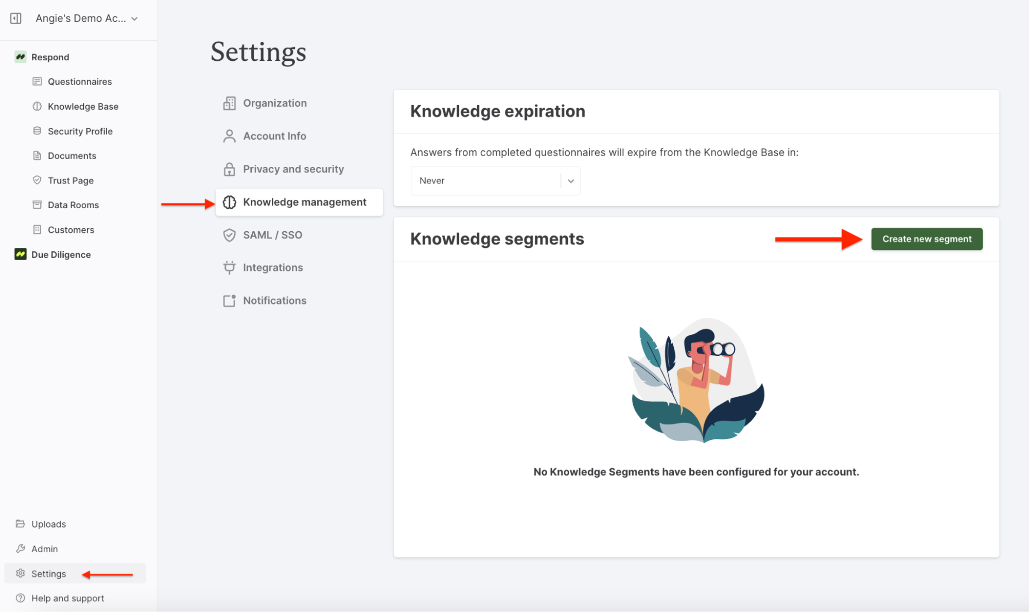Open Data Rooms from sidebar
Screen dimensions: 1029x612
[x=73, y=205]
